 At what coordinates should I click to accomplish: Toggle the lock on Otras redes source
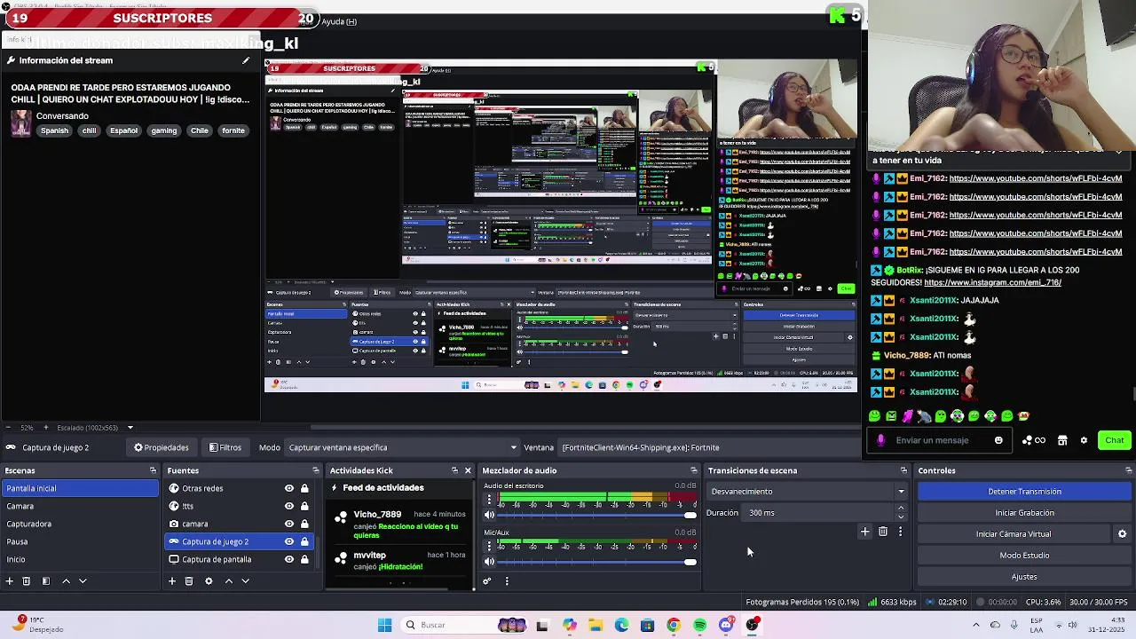(x=304, y=488)
